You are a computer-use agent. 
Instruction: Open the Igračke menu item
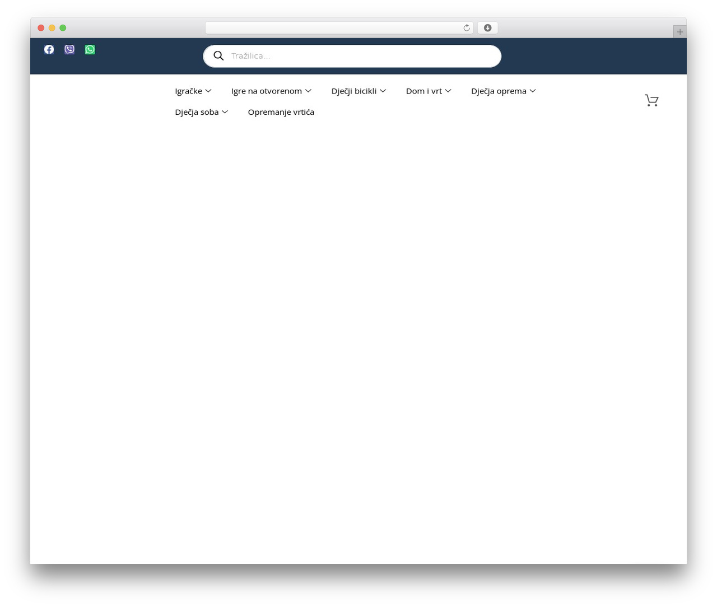(x=189, y=91)
